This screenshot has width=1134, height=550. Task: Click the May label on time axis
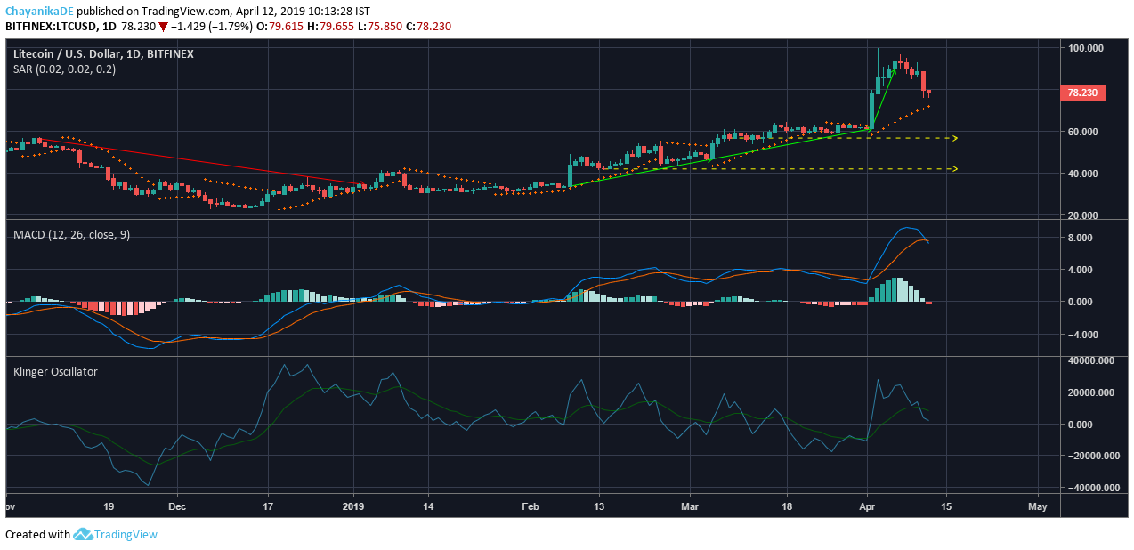[x=1038, y=506]
